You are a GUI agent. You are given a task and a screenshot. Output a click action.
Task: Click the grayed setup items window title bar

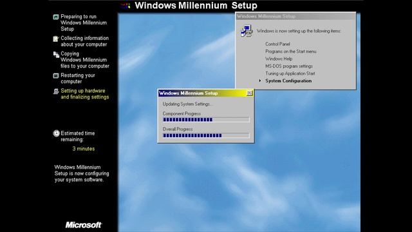pos(295,16)
